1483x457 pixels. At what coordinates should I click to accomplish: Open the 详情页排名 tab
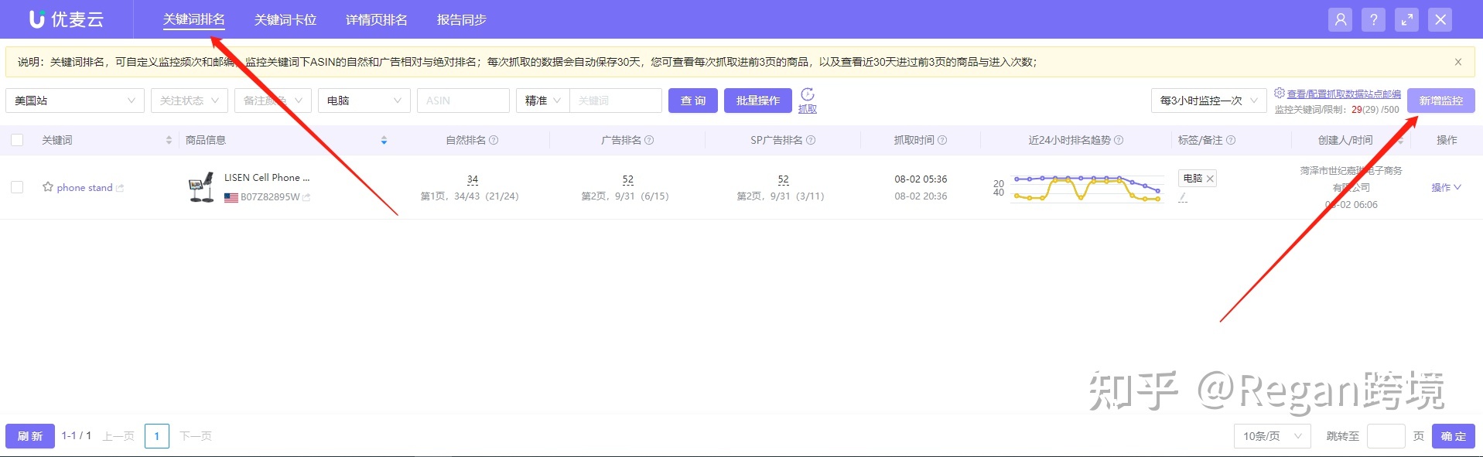point(376,20)
